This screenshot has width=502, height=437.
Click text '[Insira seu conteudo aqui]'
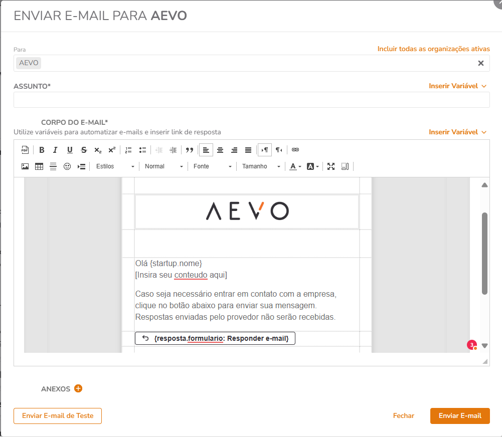click(181, 275)
